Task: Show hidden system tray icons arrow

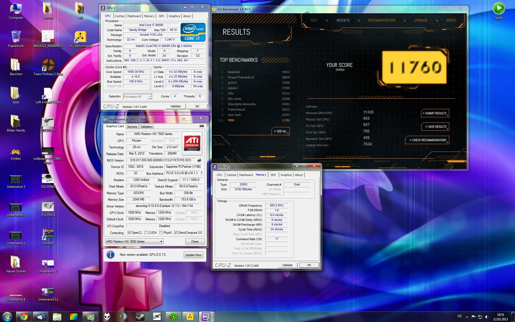Action: (x=467, y=317)
